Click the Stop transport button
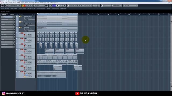Image resolution: width=172 pixels, height=96 pixels. pos(57,6)
